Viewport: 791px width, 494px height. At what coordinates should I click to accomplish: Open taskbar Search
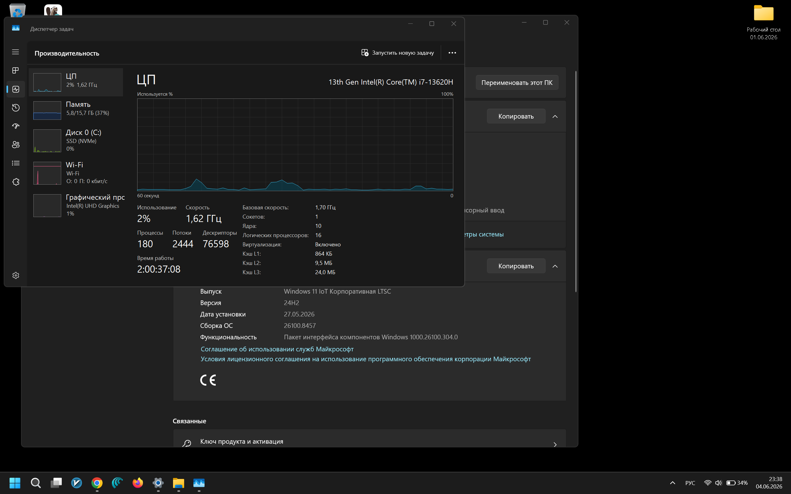point(36,483)
